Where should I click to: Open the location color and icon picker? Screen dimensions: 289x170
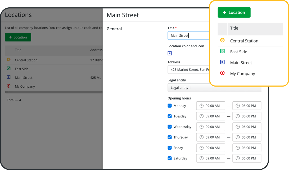(x=170, y=53)
